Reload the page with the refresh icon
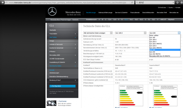This screenshot has height=108, width=183. coord(132,3)
